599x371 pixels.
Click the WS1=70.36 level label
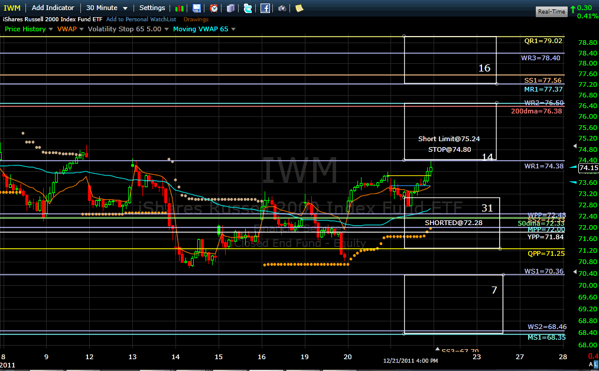543,271
